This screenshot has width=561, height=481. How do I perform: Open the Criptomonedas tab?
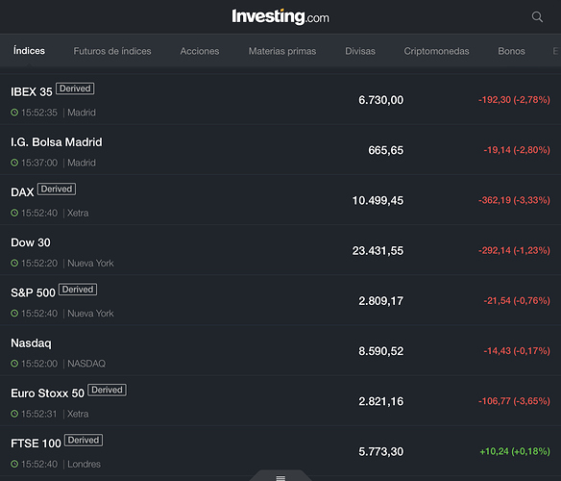click(436, 51)
